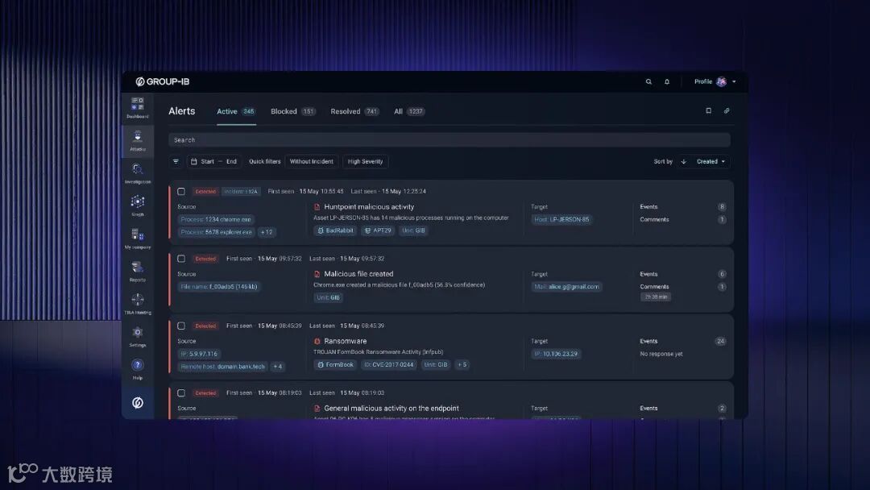
Task: Select the Malicious file created alert checkbox
Action: [181, 259]
